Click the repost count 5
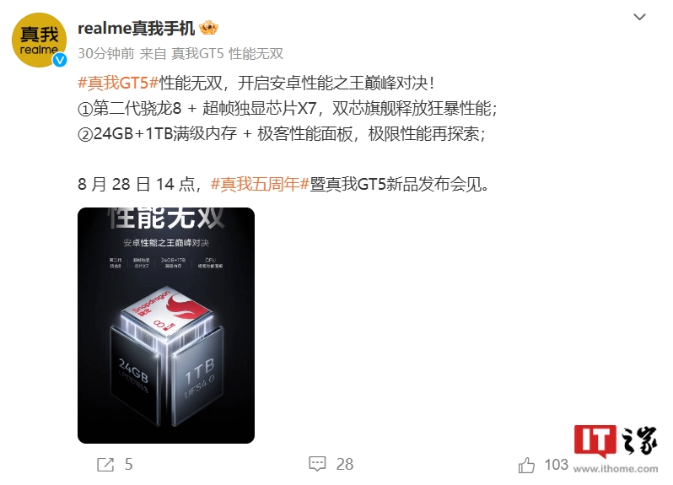The height and width of the screenshot is (485, 673). point(129,465)
